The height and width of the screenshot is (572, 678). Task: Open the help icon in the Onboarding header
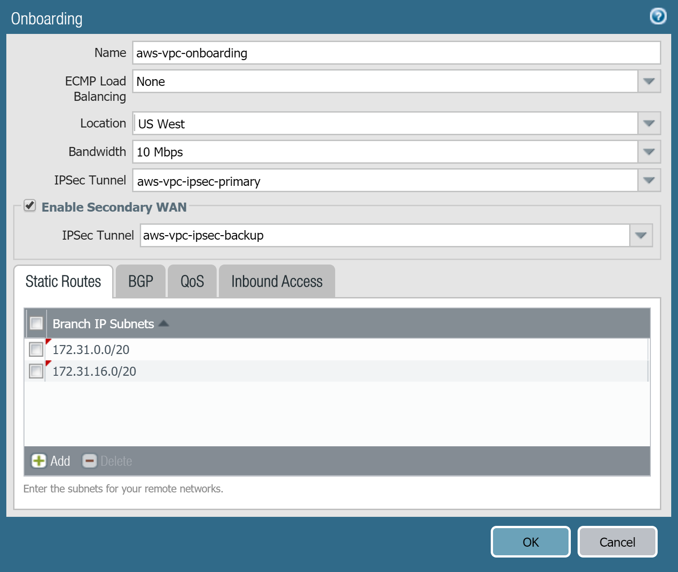click(x=658, y=16)
